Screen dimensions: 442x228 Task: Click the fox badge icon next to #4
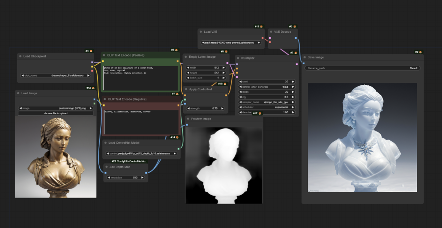pos(91,51)
